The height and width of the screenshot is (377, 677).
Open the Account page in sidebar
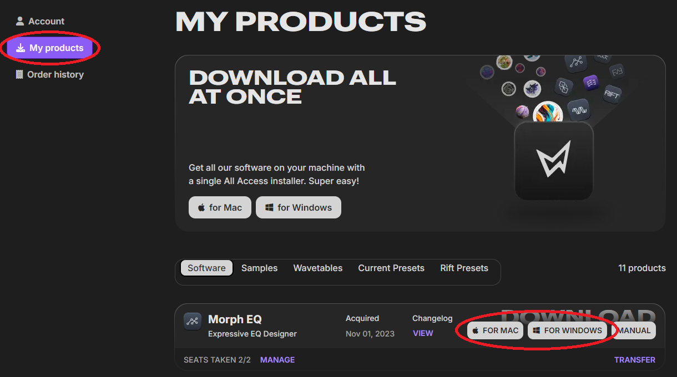(x=40, y=21)
